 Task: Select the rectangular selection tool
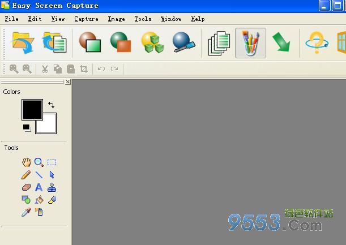52,162
